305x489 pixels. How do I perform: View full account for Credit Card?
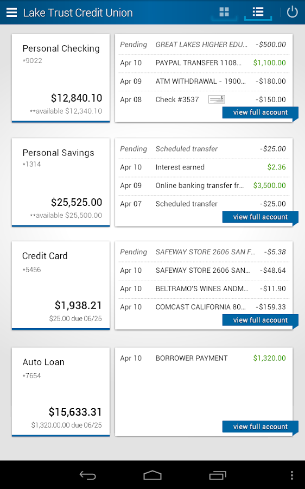[x=260, y=320]
